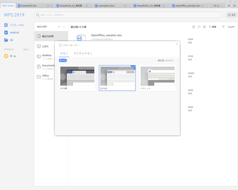Select the クラシック skin thumbnail
The image size is (238, 190).
[157, 78]
